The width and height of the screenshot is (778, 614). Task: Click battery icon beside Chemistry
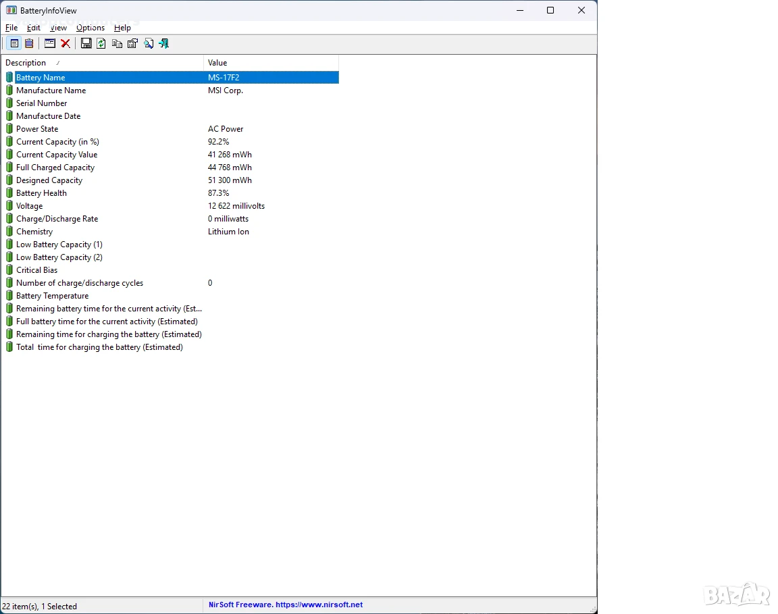9,232
